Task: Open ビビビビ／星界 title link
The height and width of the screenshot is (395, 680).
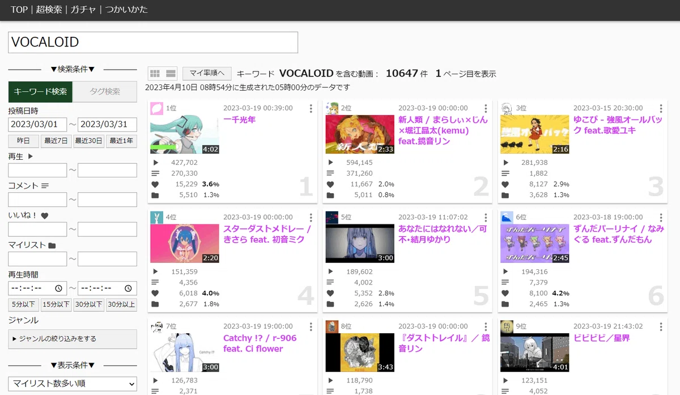Action: point(602,338)
